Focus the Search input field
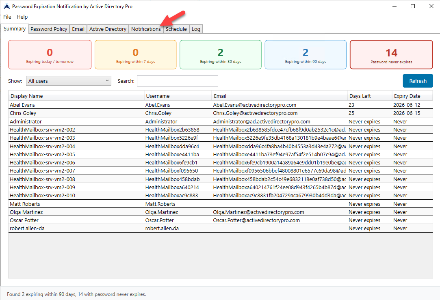Viewport: 440px width, 300px height. (178, 81)
